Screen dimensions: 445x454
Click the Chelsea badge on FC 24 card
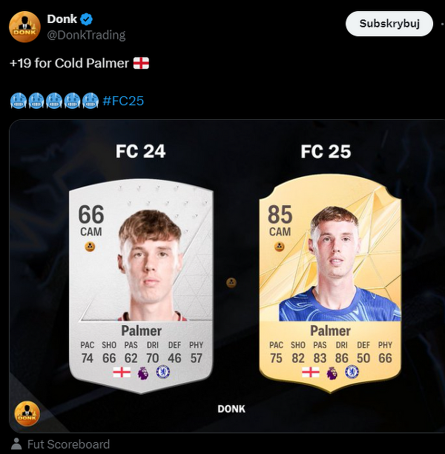tap(163, 372)
